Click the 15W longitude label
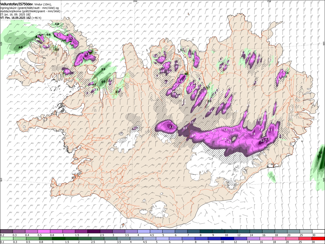 (x=269, y=1)
